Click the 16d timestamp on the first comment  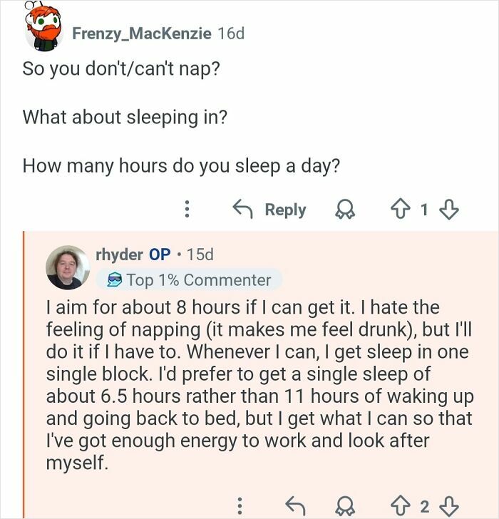(x=230, y=33)
